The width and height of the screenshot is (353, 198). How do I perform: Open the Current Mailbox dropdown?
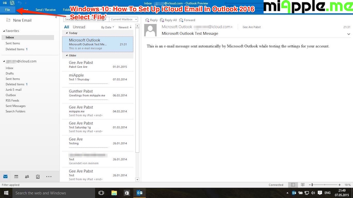pos(123,19)
